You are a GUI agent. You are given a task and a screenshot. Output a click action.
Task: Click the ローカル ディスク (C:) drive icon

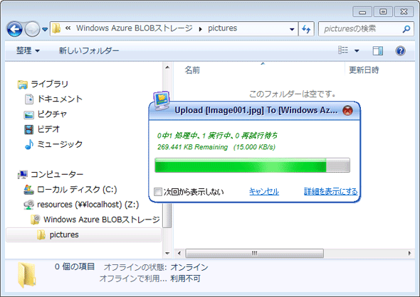[28, 190]
